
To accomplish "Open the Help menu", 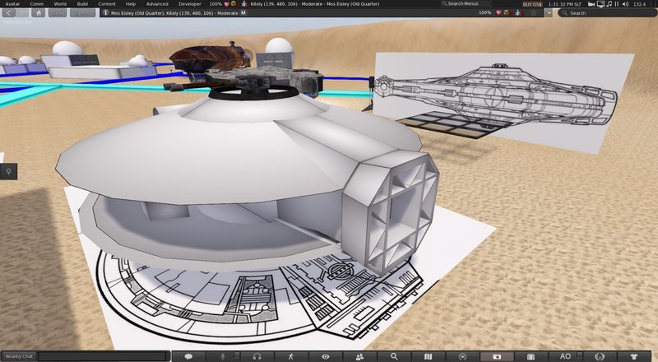I will (131, 4).
